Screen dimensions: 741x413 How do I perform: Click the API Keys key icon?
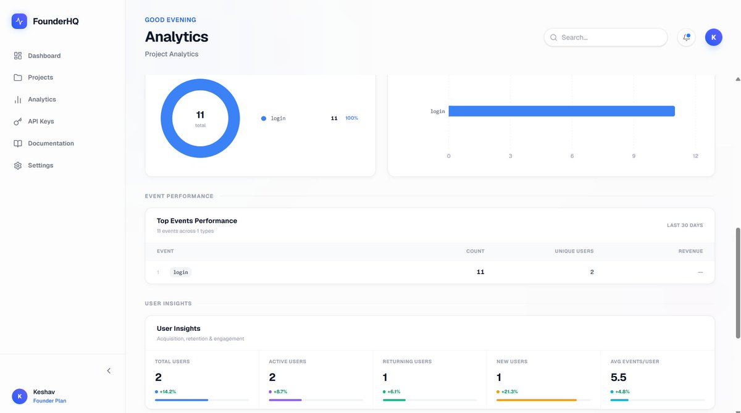pos(18,122)
